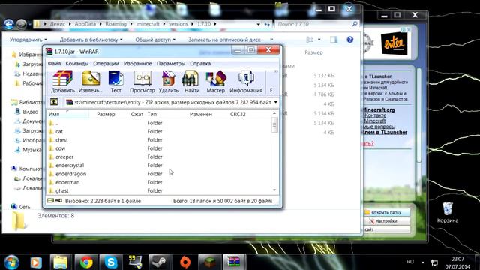The image size is (480, 270).
Task: Select Сеть in Explorer sidebar
Action: [x=21, y=207]
